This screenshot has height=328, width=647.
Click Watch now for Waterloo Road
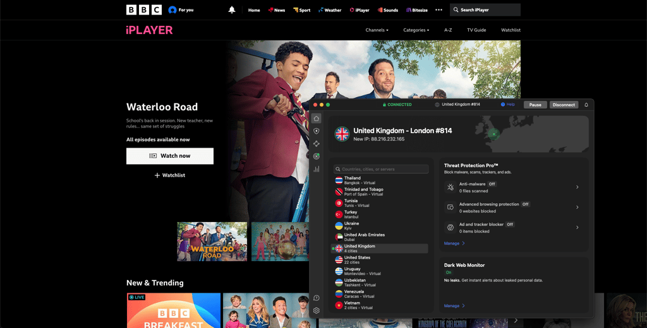click(170, 156)
